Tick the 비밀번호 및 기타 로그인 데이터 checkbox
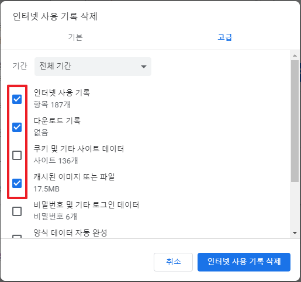 [17, 211]
